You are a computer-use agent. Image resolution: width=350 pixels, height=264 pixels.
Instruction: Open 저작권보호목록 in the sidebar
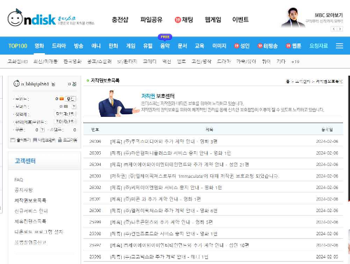(30, 200)
